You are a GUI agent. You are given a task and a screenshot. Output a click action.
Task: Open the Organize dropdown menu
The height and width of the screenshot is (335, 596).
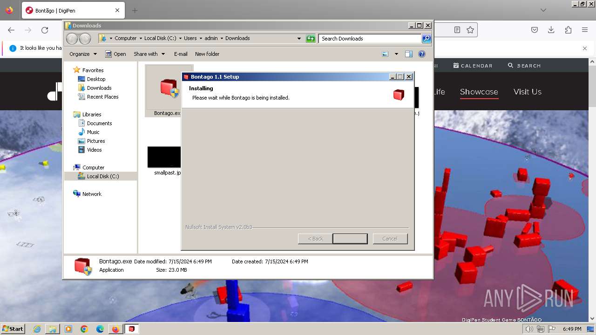pyautogui.click(x=83, y=54)
